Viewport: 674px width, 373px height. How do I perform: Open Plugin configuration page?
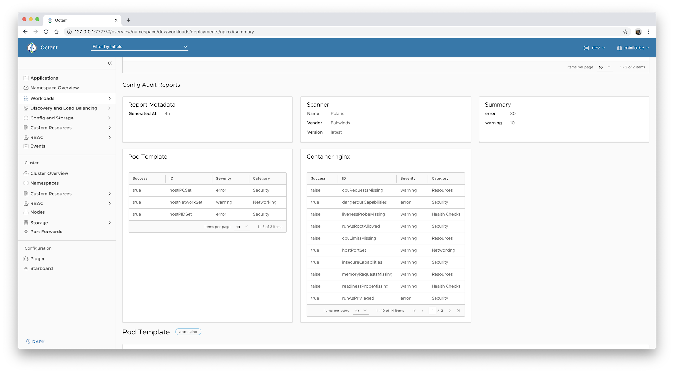pyautogui.click(x=37, y=259)
